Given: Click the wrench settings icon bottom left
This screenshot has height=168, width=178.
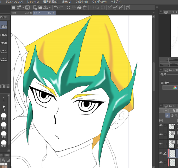Looking at the screenshot, I should (4, 160).
